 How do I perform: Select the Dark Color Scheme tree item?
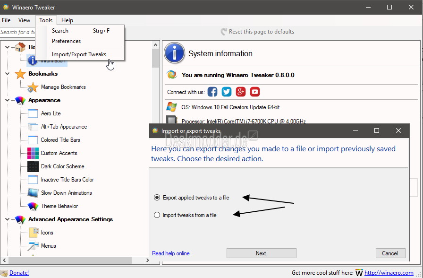point(63,166)
